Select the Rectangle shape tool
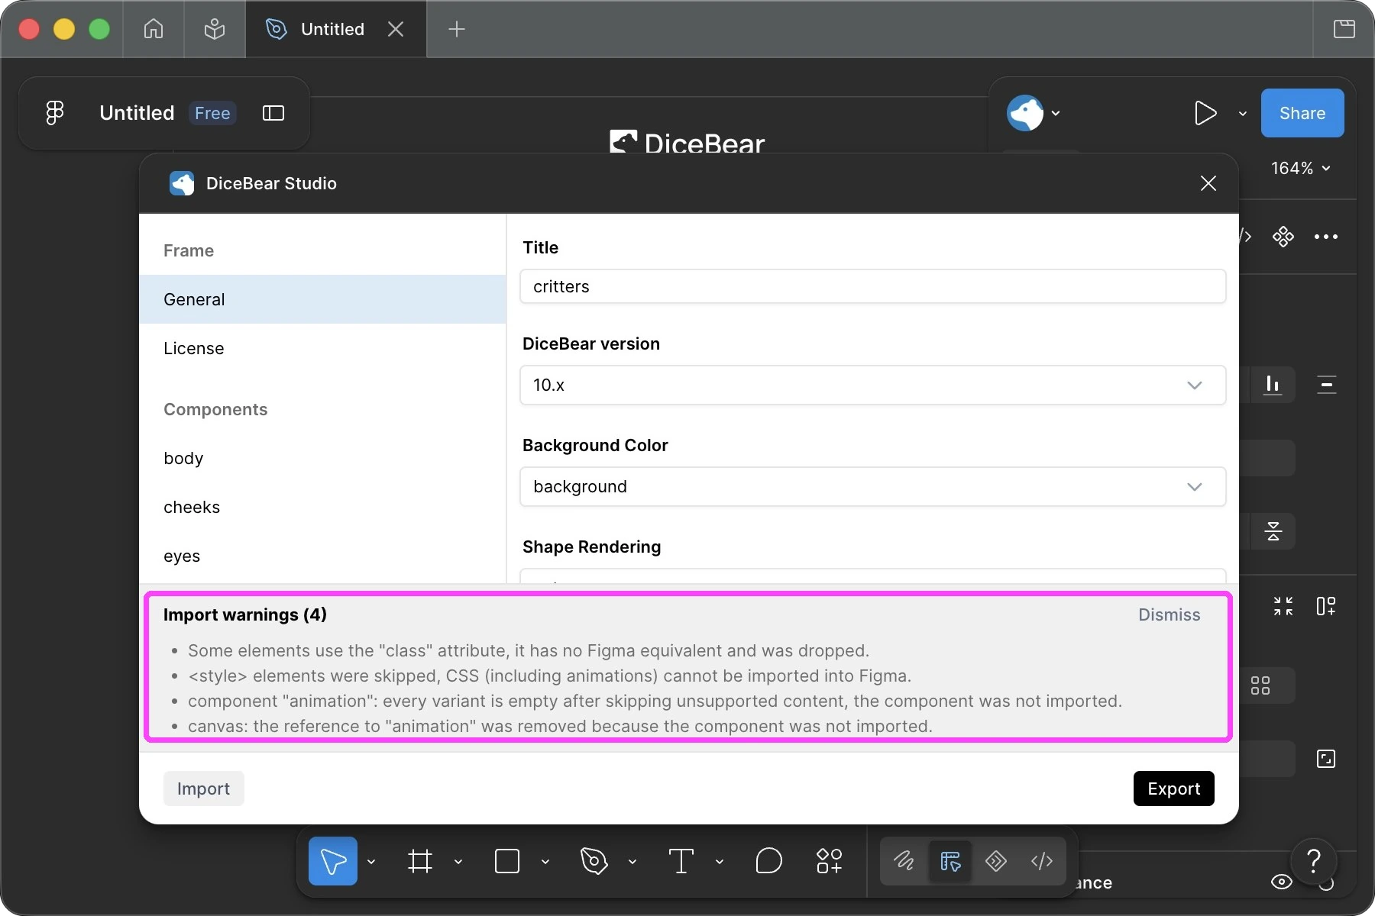The width and height of the screenshot is (1375, 916). tap(507, 861)
